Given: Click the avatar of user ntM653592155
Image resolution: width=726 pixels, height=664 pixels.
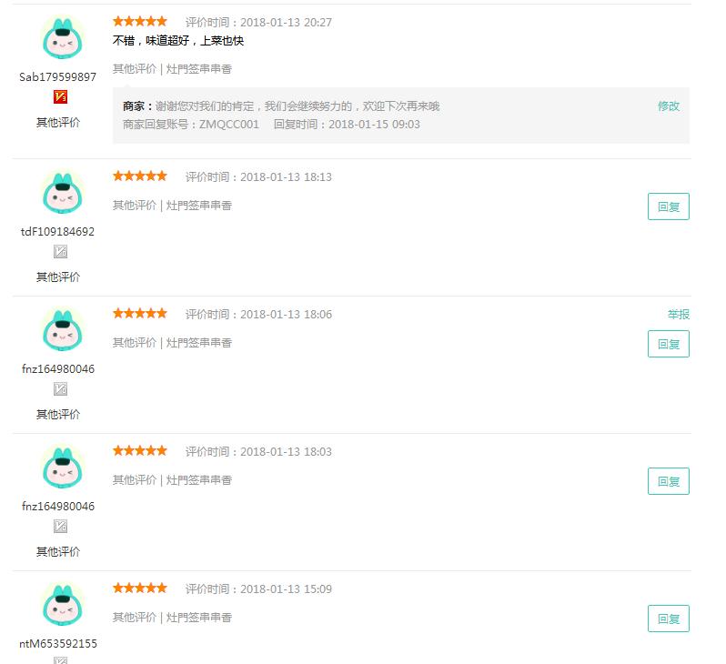Looking at the screenshot, I should [x=63, y=605].
